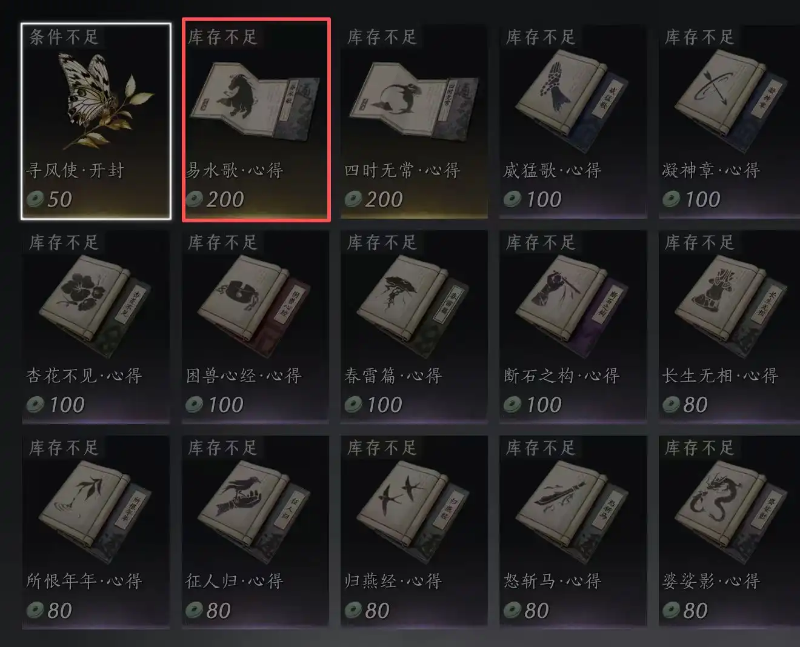The height and width of the screenshot is (647, 800).
Task: Select the 易水歌·心得 scroll item
Action: (256, 120)
